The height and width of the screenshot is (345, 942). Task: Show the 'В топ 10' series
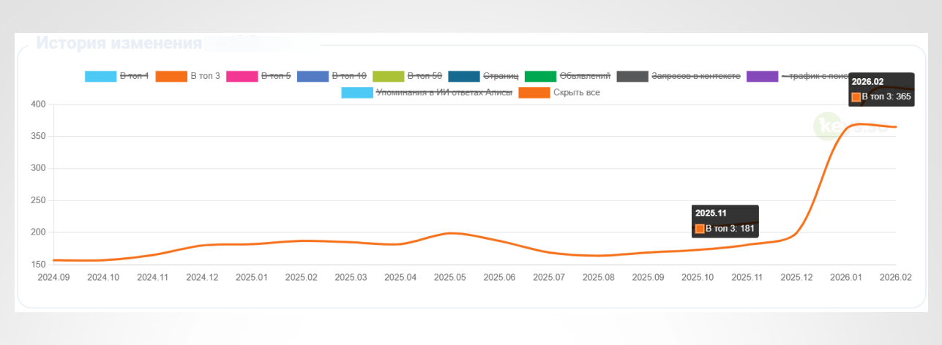pyautogui.click(x=349, y=76)
